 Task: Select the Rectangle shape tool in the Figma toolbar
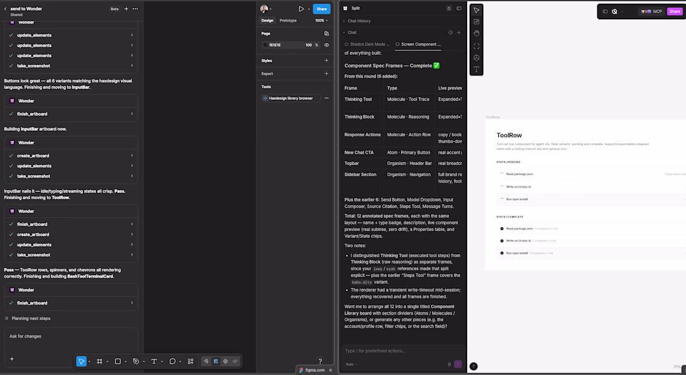click(118, 361)
